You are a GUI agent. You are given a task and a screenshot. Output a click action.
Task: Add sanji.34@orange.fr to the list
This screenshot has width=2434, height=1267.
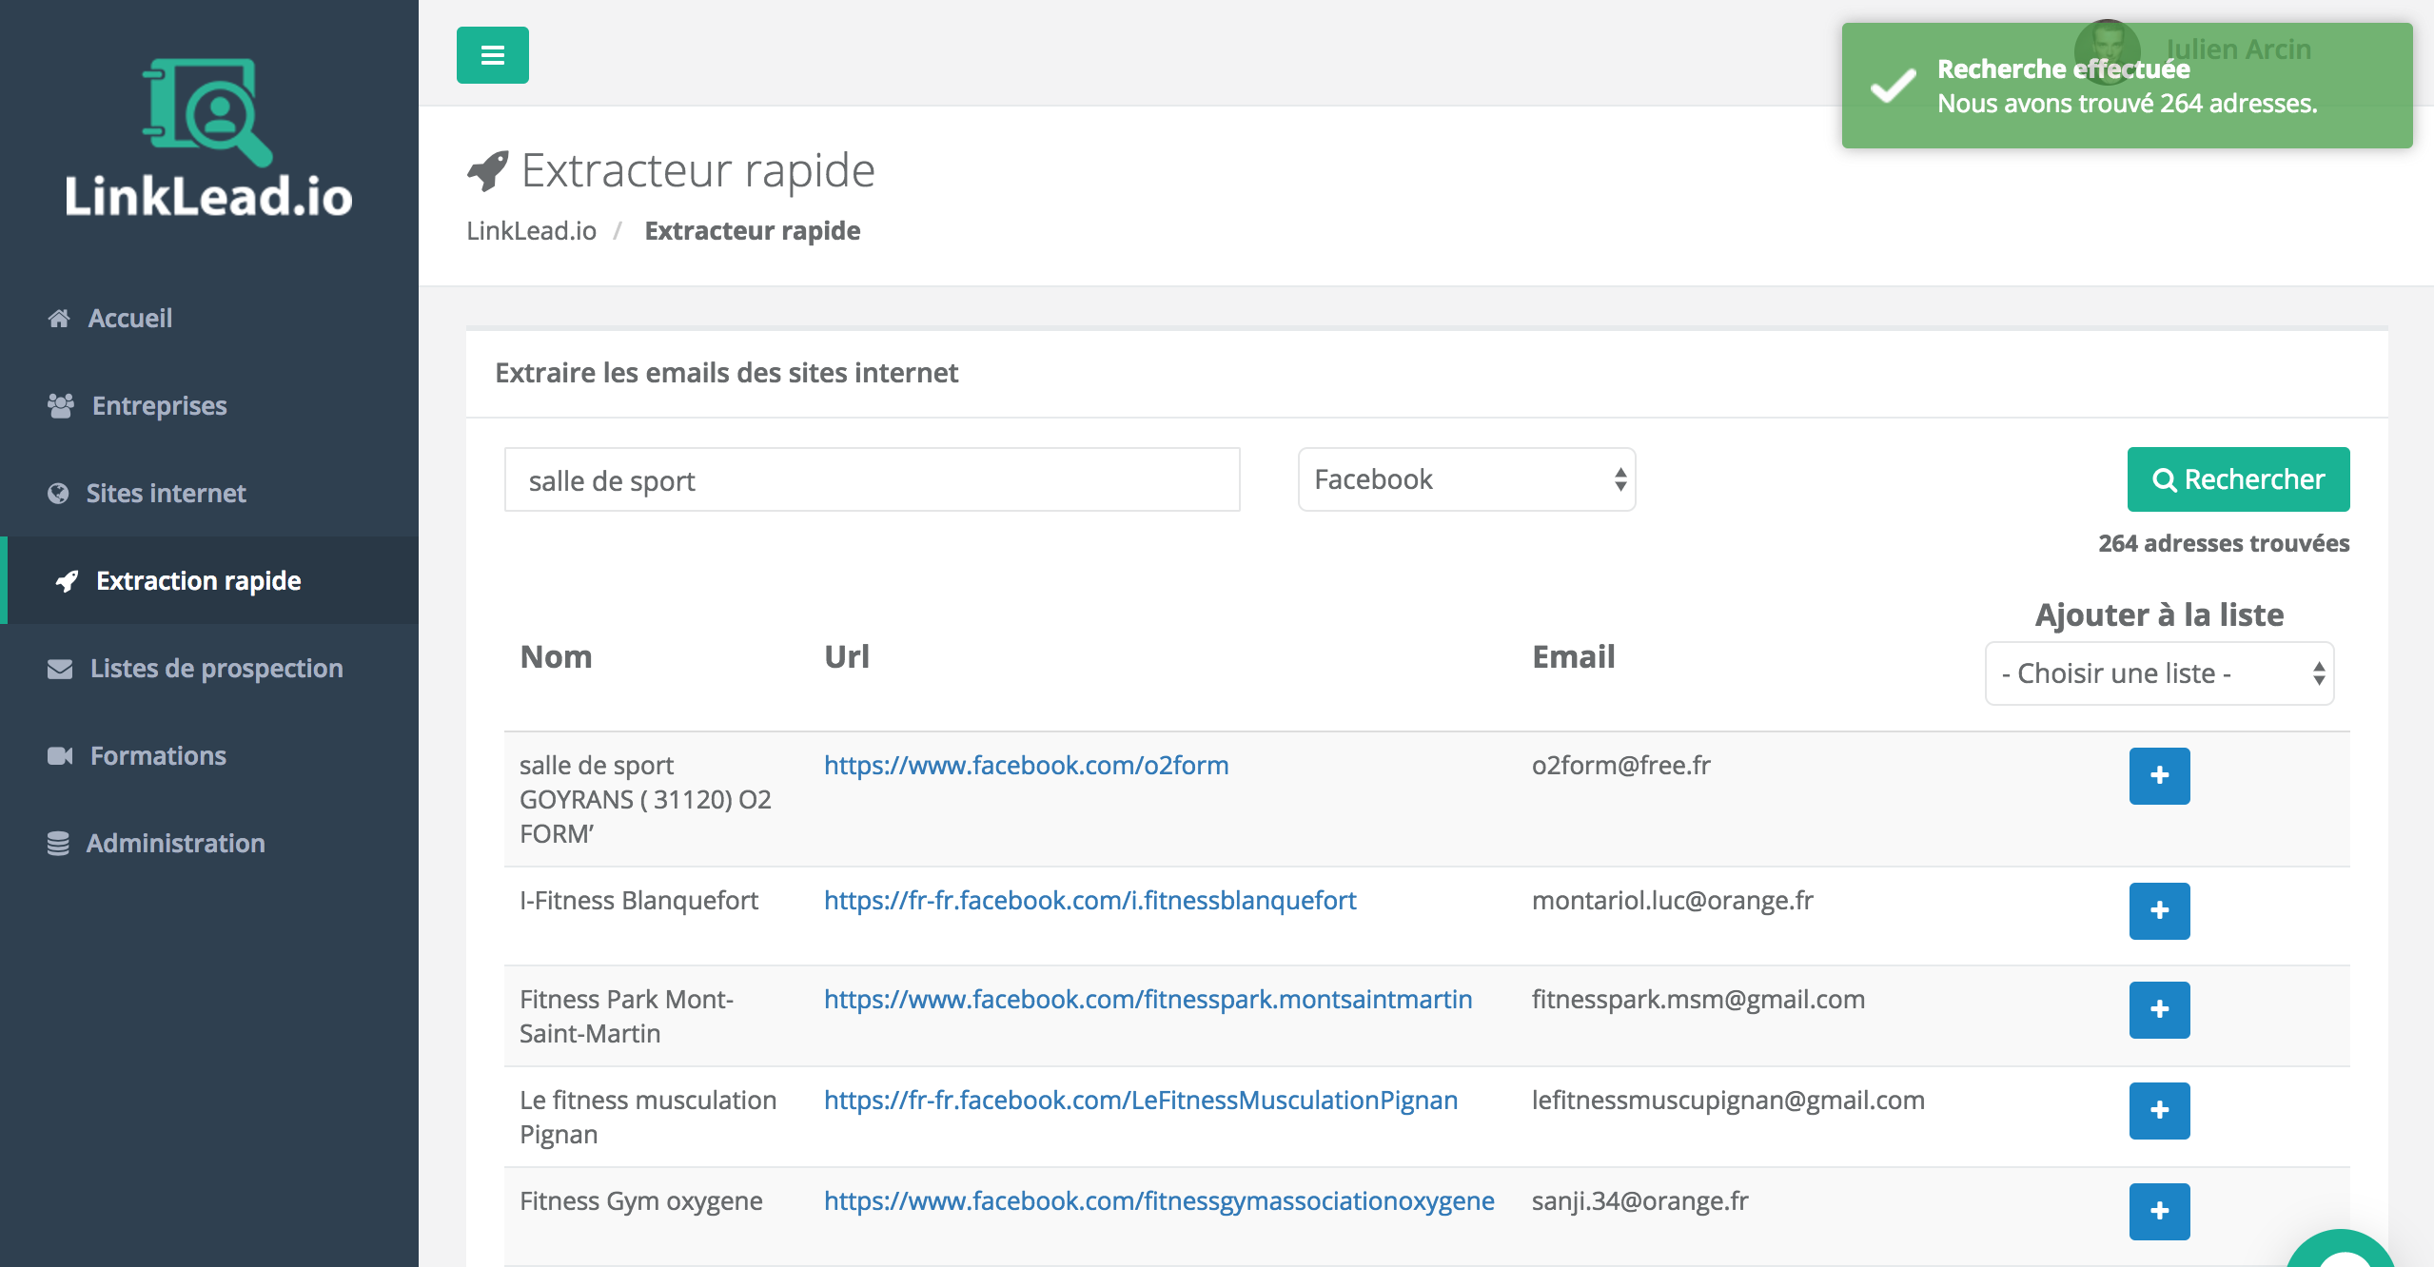(x=2159, y=1212)
